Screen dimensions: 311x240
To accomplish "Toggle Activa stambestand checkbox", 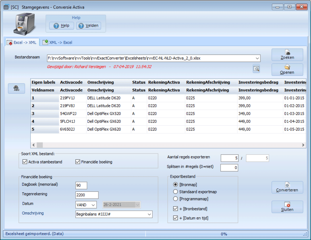I will point(24,162).
